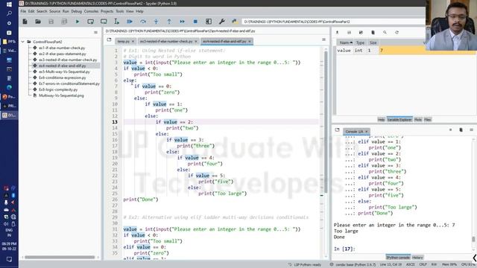Open the Debug menu
The height and width of the screenshot is (268, 477).
coord(76,11)
